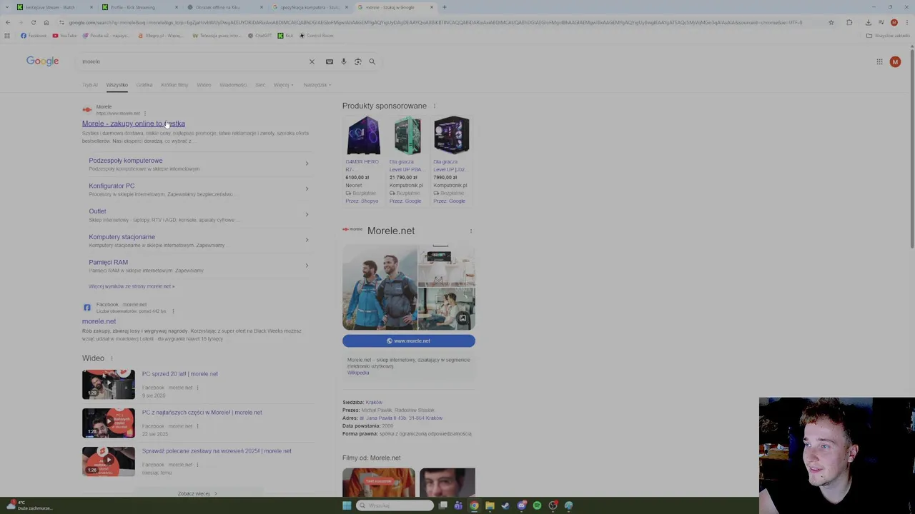Open File Explorer from the taskbar
Image resolution: width=915 pixels, height=514 pixels.
(490, 505)
